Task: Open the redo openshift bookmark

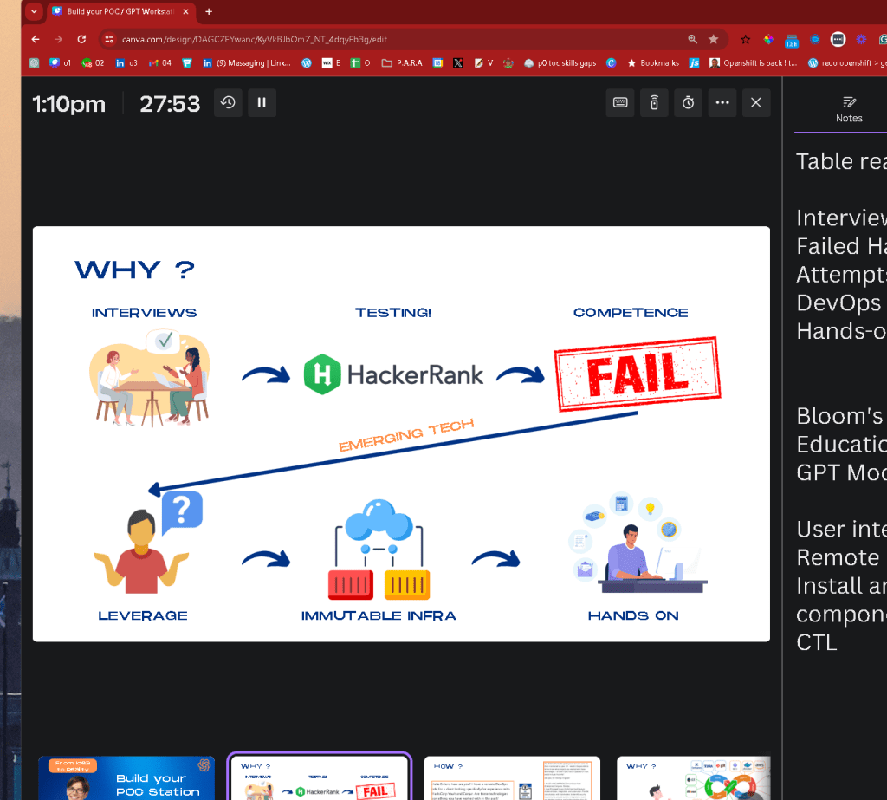Action: click(x=847, y=63)
